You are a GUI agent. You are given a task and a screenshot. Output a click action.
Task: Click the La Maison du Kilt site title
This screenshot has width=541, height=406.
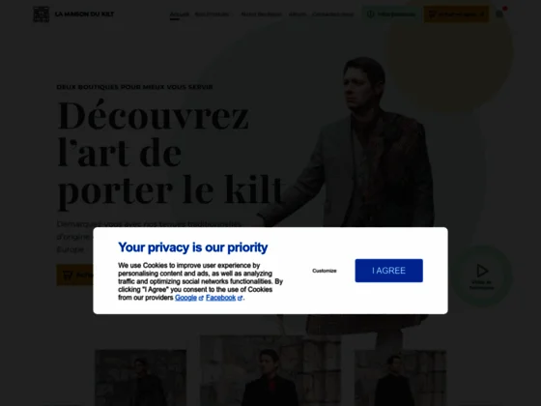tap(85, 14)
